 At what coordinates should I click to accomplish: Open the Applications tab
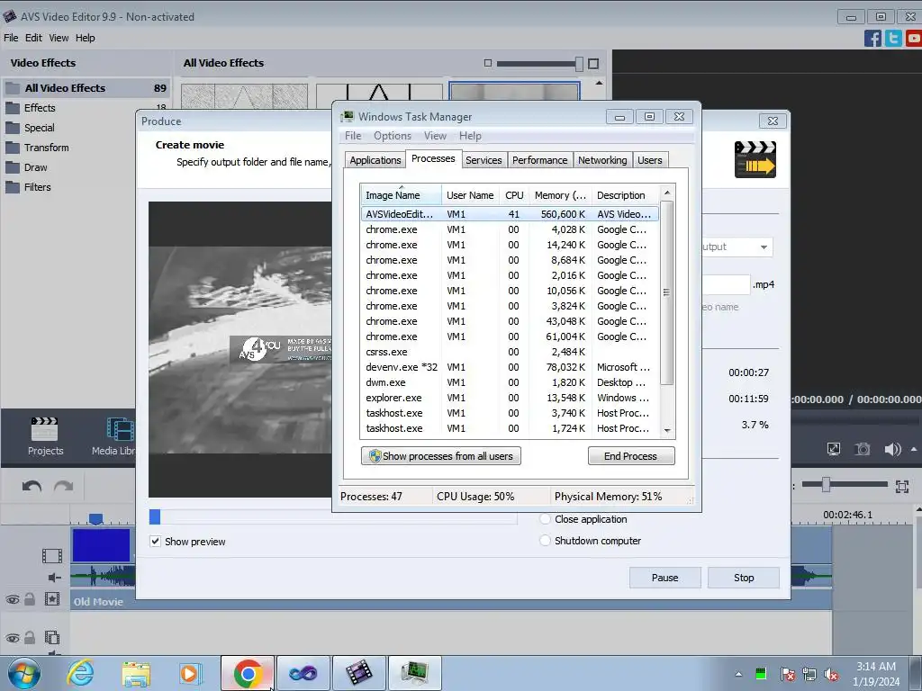[x=375, y=160]
